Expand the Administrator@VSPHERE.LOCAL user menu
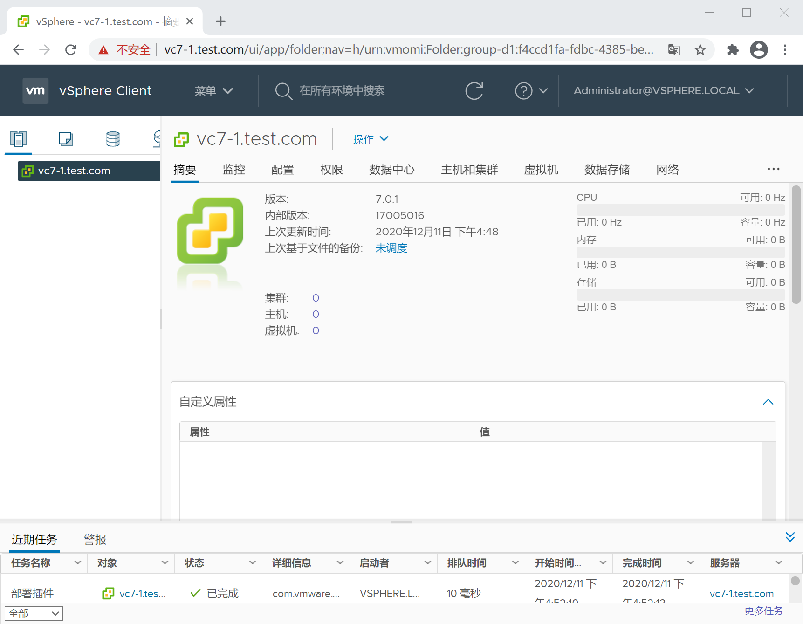 pos(664,90)
